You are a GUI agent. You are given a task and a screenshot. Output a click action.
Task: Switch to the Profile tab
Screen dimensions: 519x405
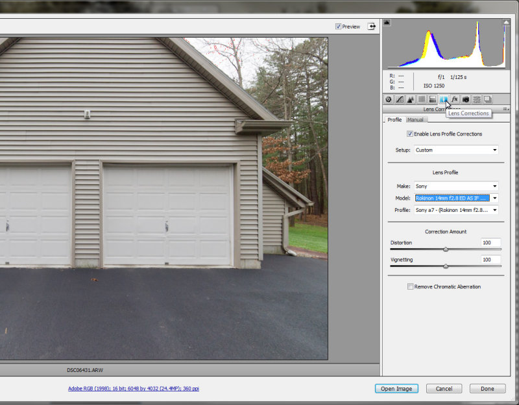pyautogui.click(x=394, y=120)
